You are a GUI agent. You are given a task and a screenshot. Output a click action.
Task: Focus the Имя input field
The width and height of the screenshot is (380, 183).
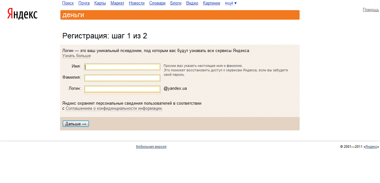coord(122,67)
